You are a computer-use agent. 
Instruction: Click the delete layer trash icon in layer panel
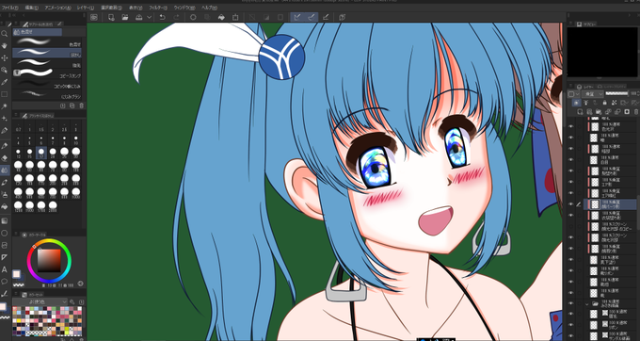click(x=637, y=111)
